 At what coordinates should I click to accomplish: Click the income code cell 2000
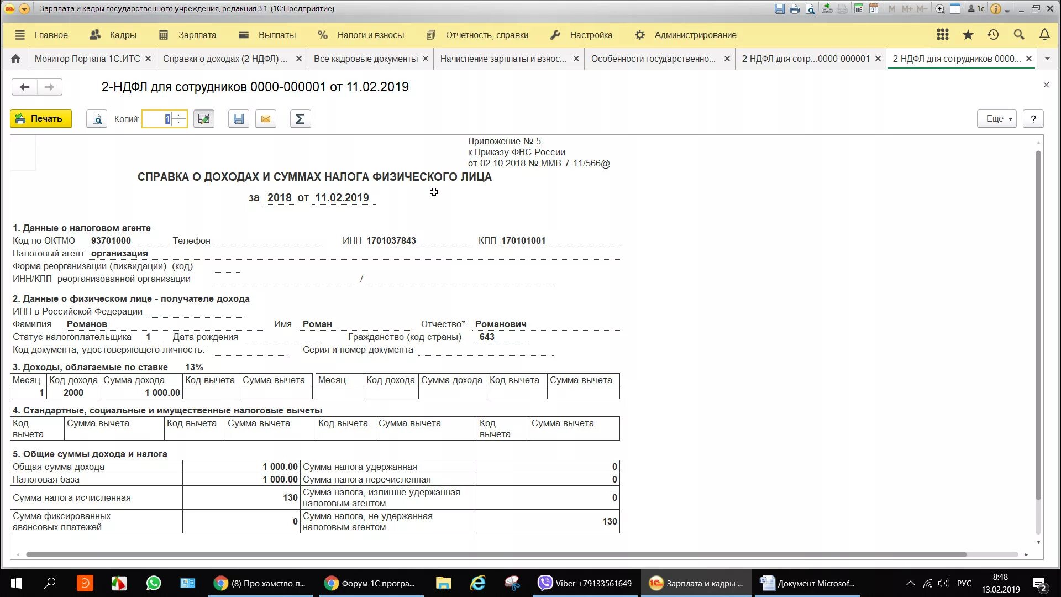point(73,392)
